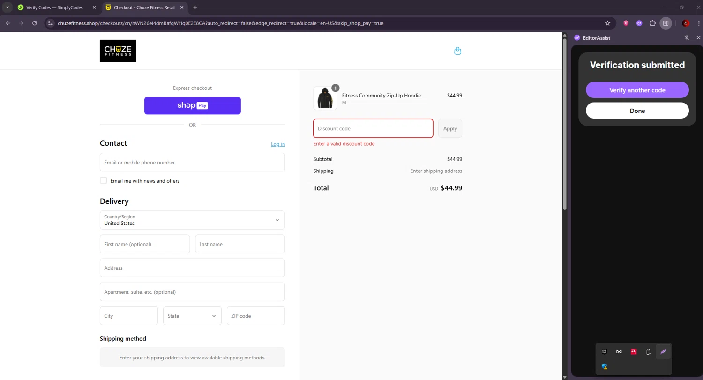703x380 pixels.
Task: Reload the current page
Action: (34, 23)
